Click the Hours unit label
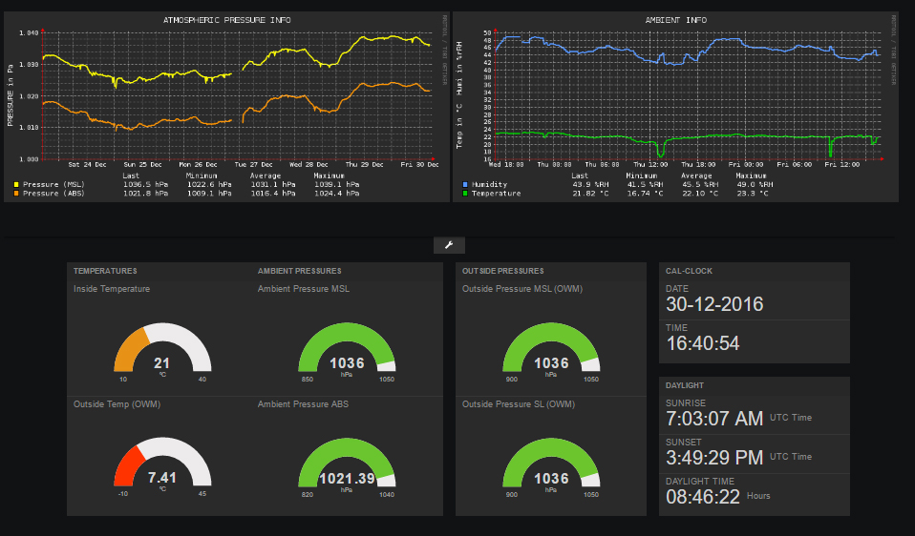The width and height of the screenshot is (915, 536). coord(758,496)
